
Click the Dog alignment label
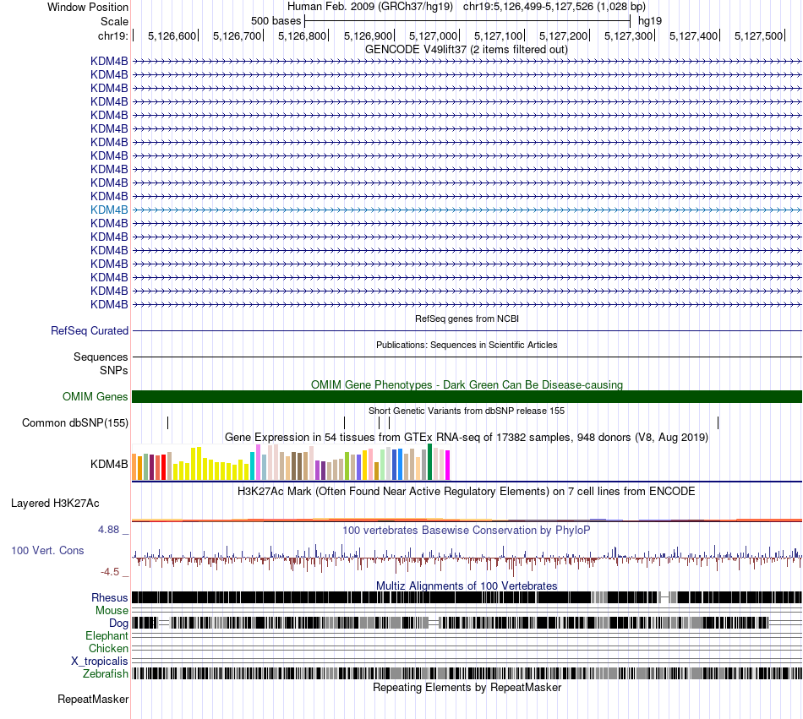click(x=118, y=624)
